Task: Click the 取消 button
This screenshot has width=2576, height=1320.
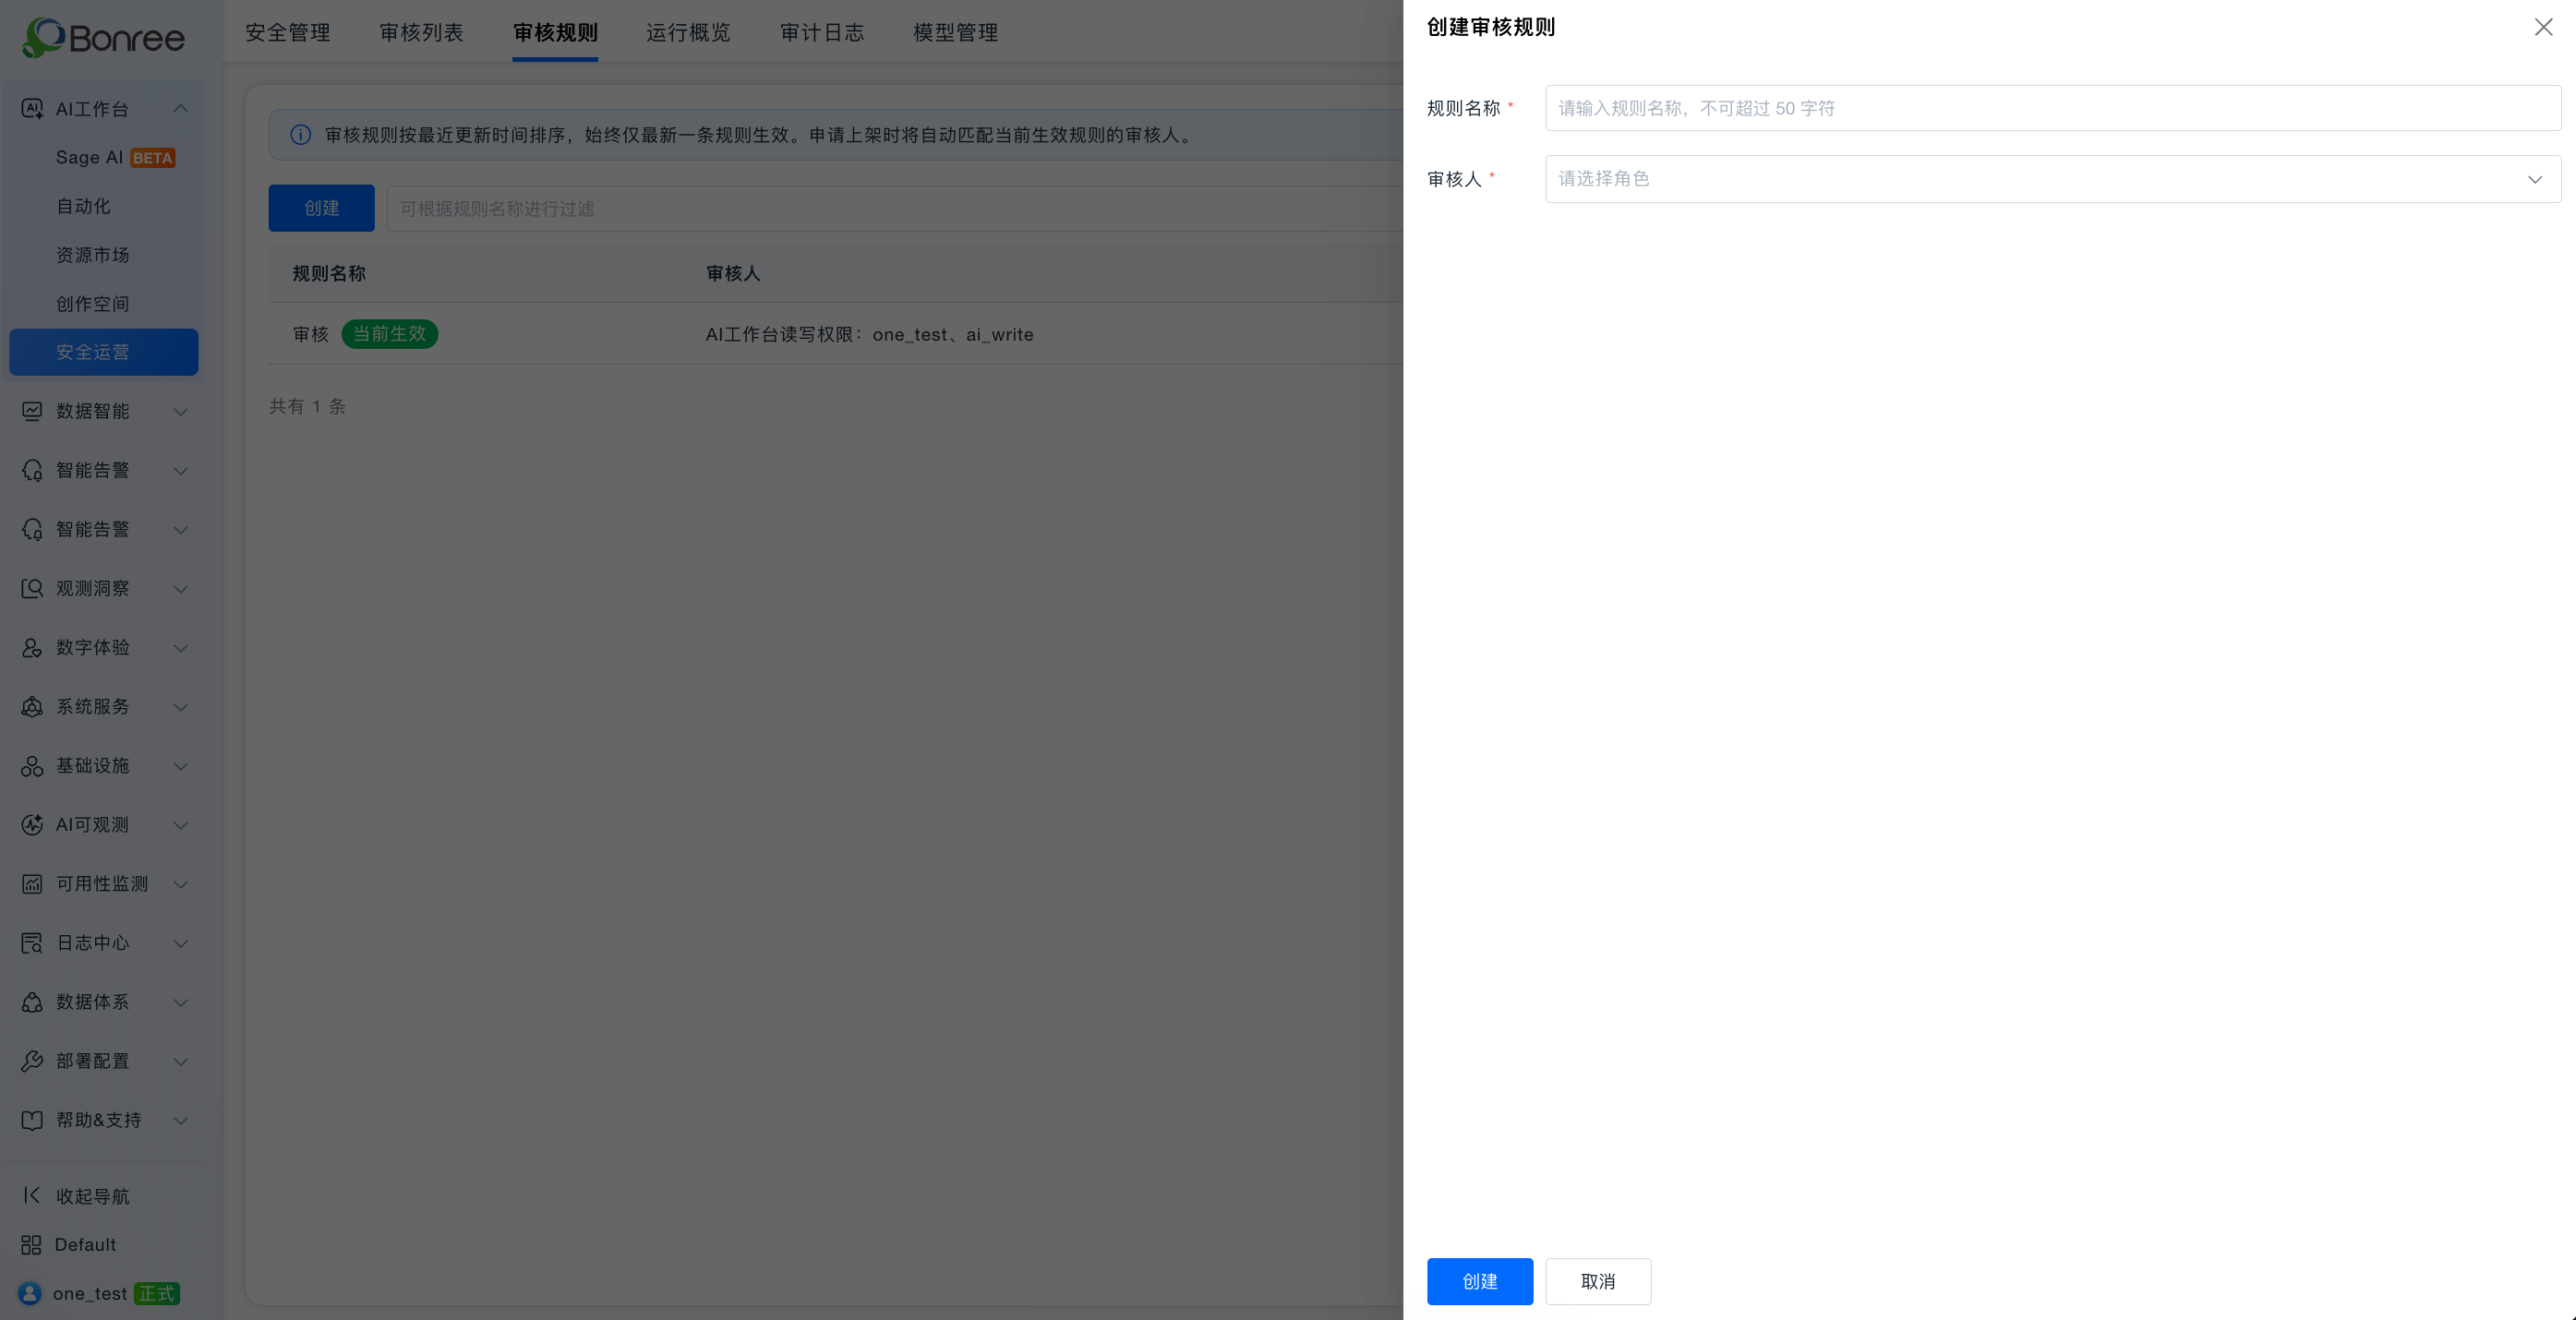Action: coord(1598,1281)
